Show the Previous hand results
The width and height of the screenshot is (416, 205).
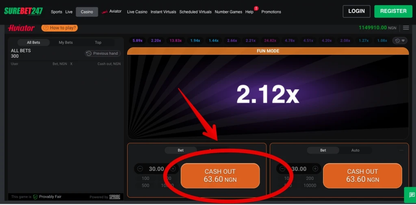[103, 53]
